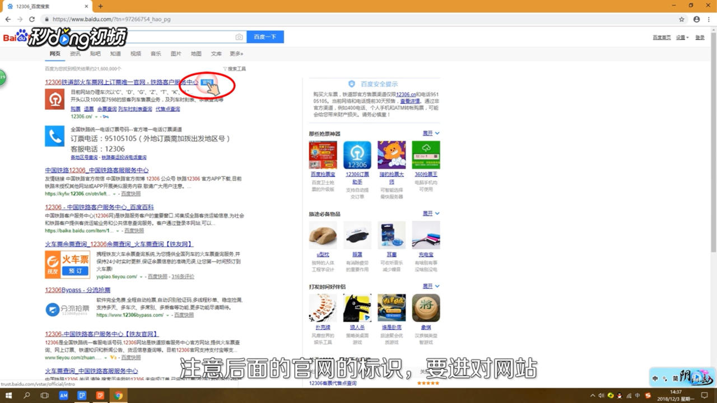717x403 pixels.
Task: Switch to the 贴吧 search tab
Action: pyautogui.click(x=95, y=54)
